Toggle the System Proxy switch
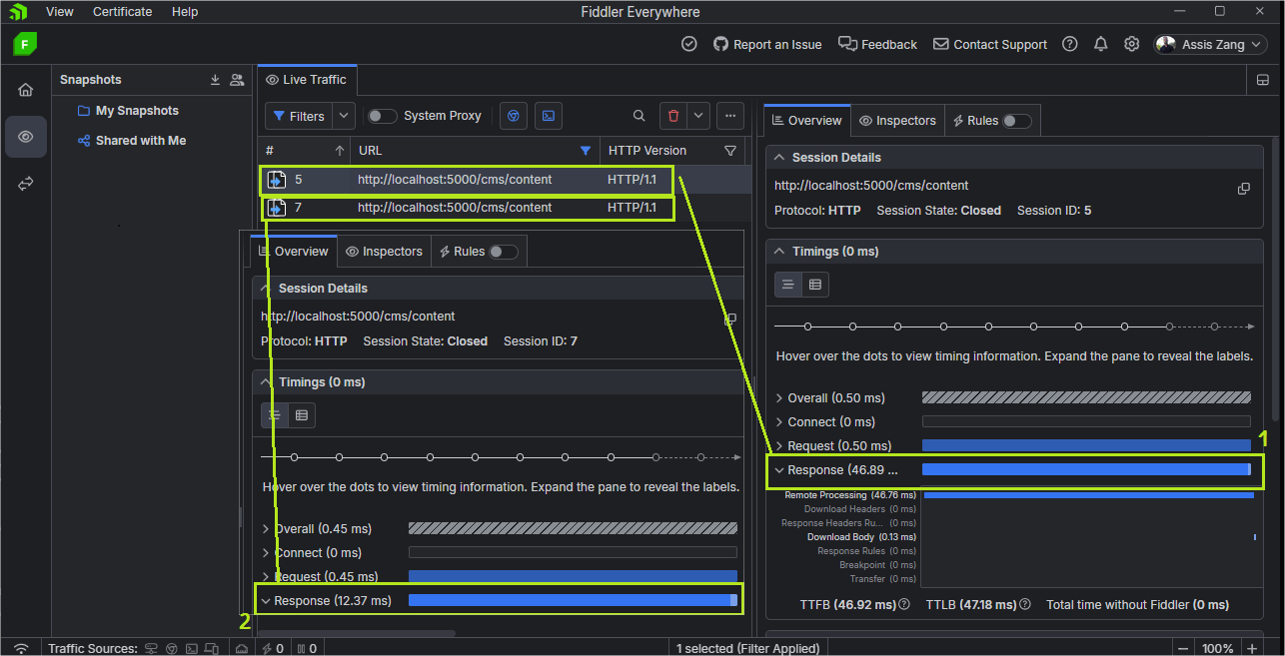Viewport: 1285px width, 656px height. tap(382, 116)
